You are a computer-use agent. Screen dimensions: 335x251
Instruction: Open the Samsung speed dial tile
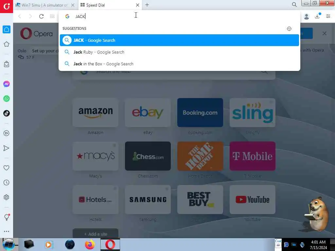pos(148,200)
